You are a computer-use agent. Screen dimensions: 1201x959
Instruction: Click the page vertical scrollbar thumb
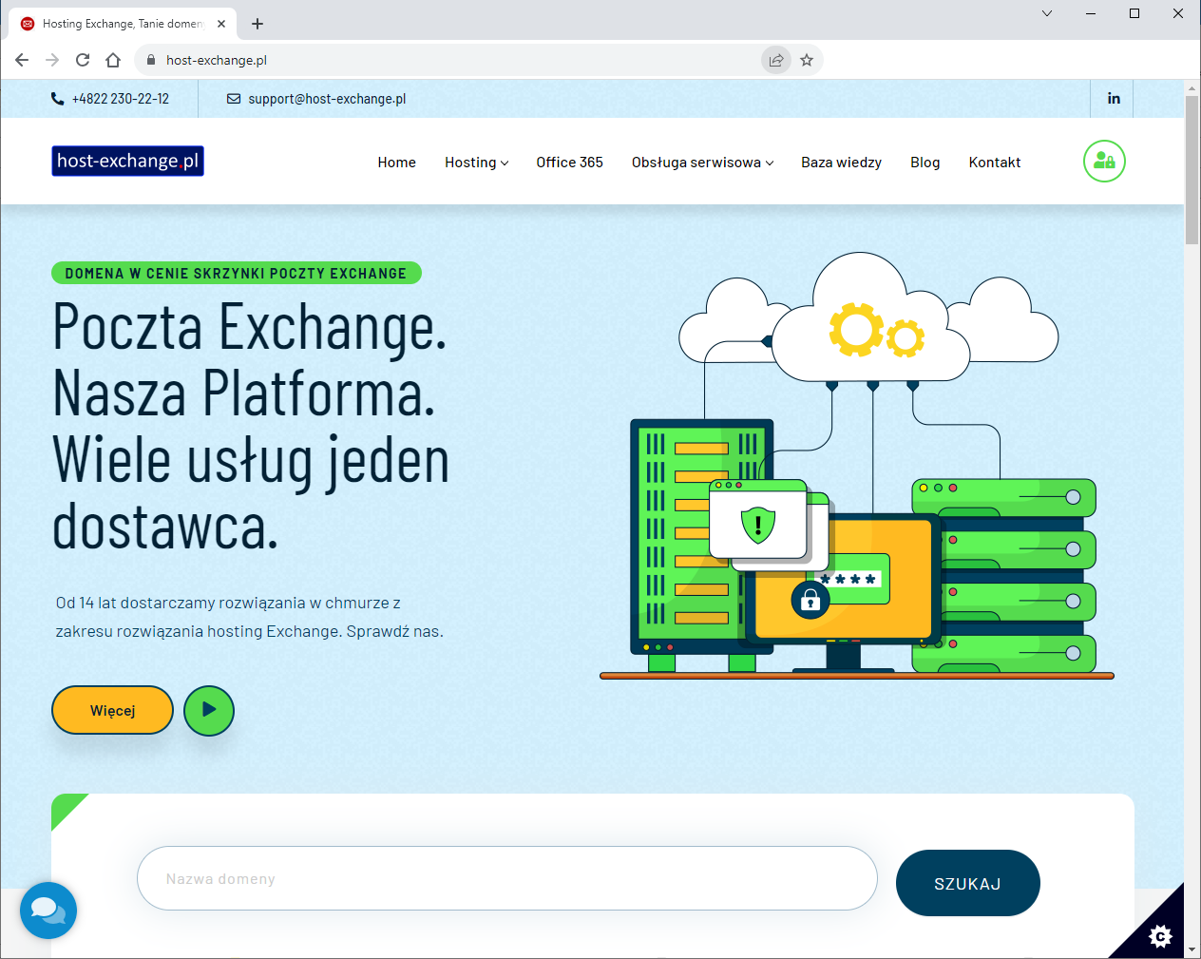pyautogui.click(x=1191, y=171)
